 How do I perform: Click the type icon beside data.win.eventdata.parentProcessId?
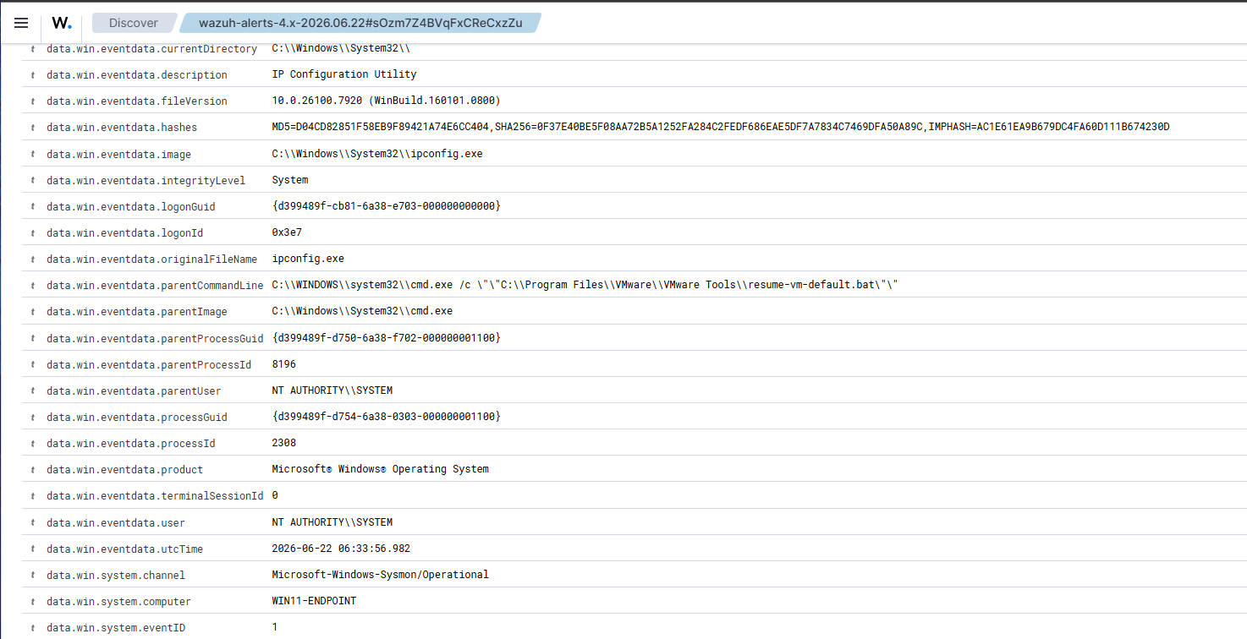tap(32, 365)
